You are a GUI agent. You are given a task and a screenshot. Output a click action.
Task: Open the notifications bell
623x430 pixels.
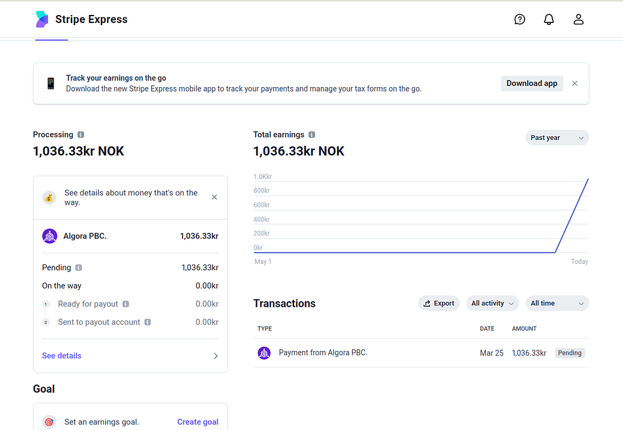click(549, 19)
